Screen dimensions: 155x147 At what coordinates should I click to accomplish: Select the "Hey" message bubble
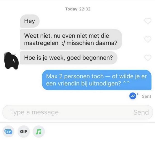click(x=30, y=21)
